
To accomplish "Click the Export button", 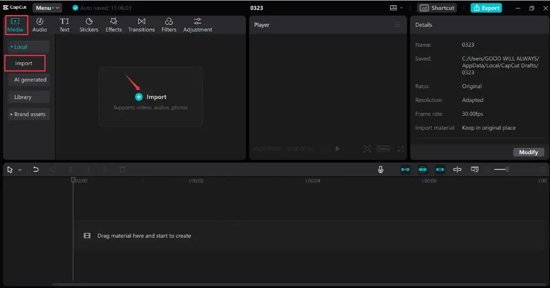I will pyautogui.click(x=486, y=8).
